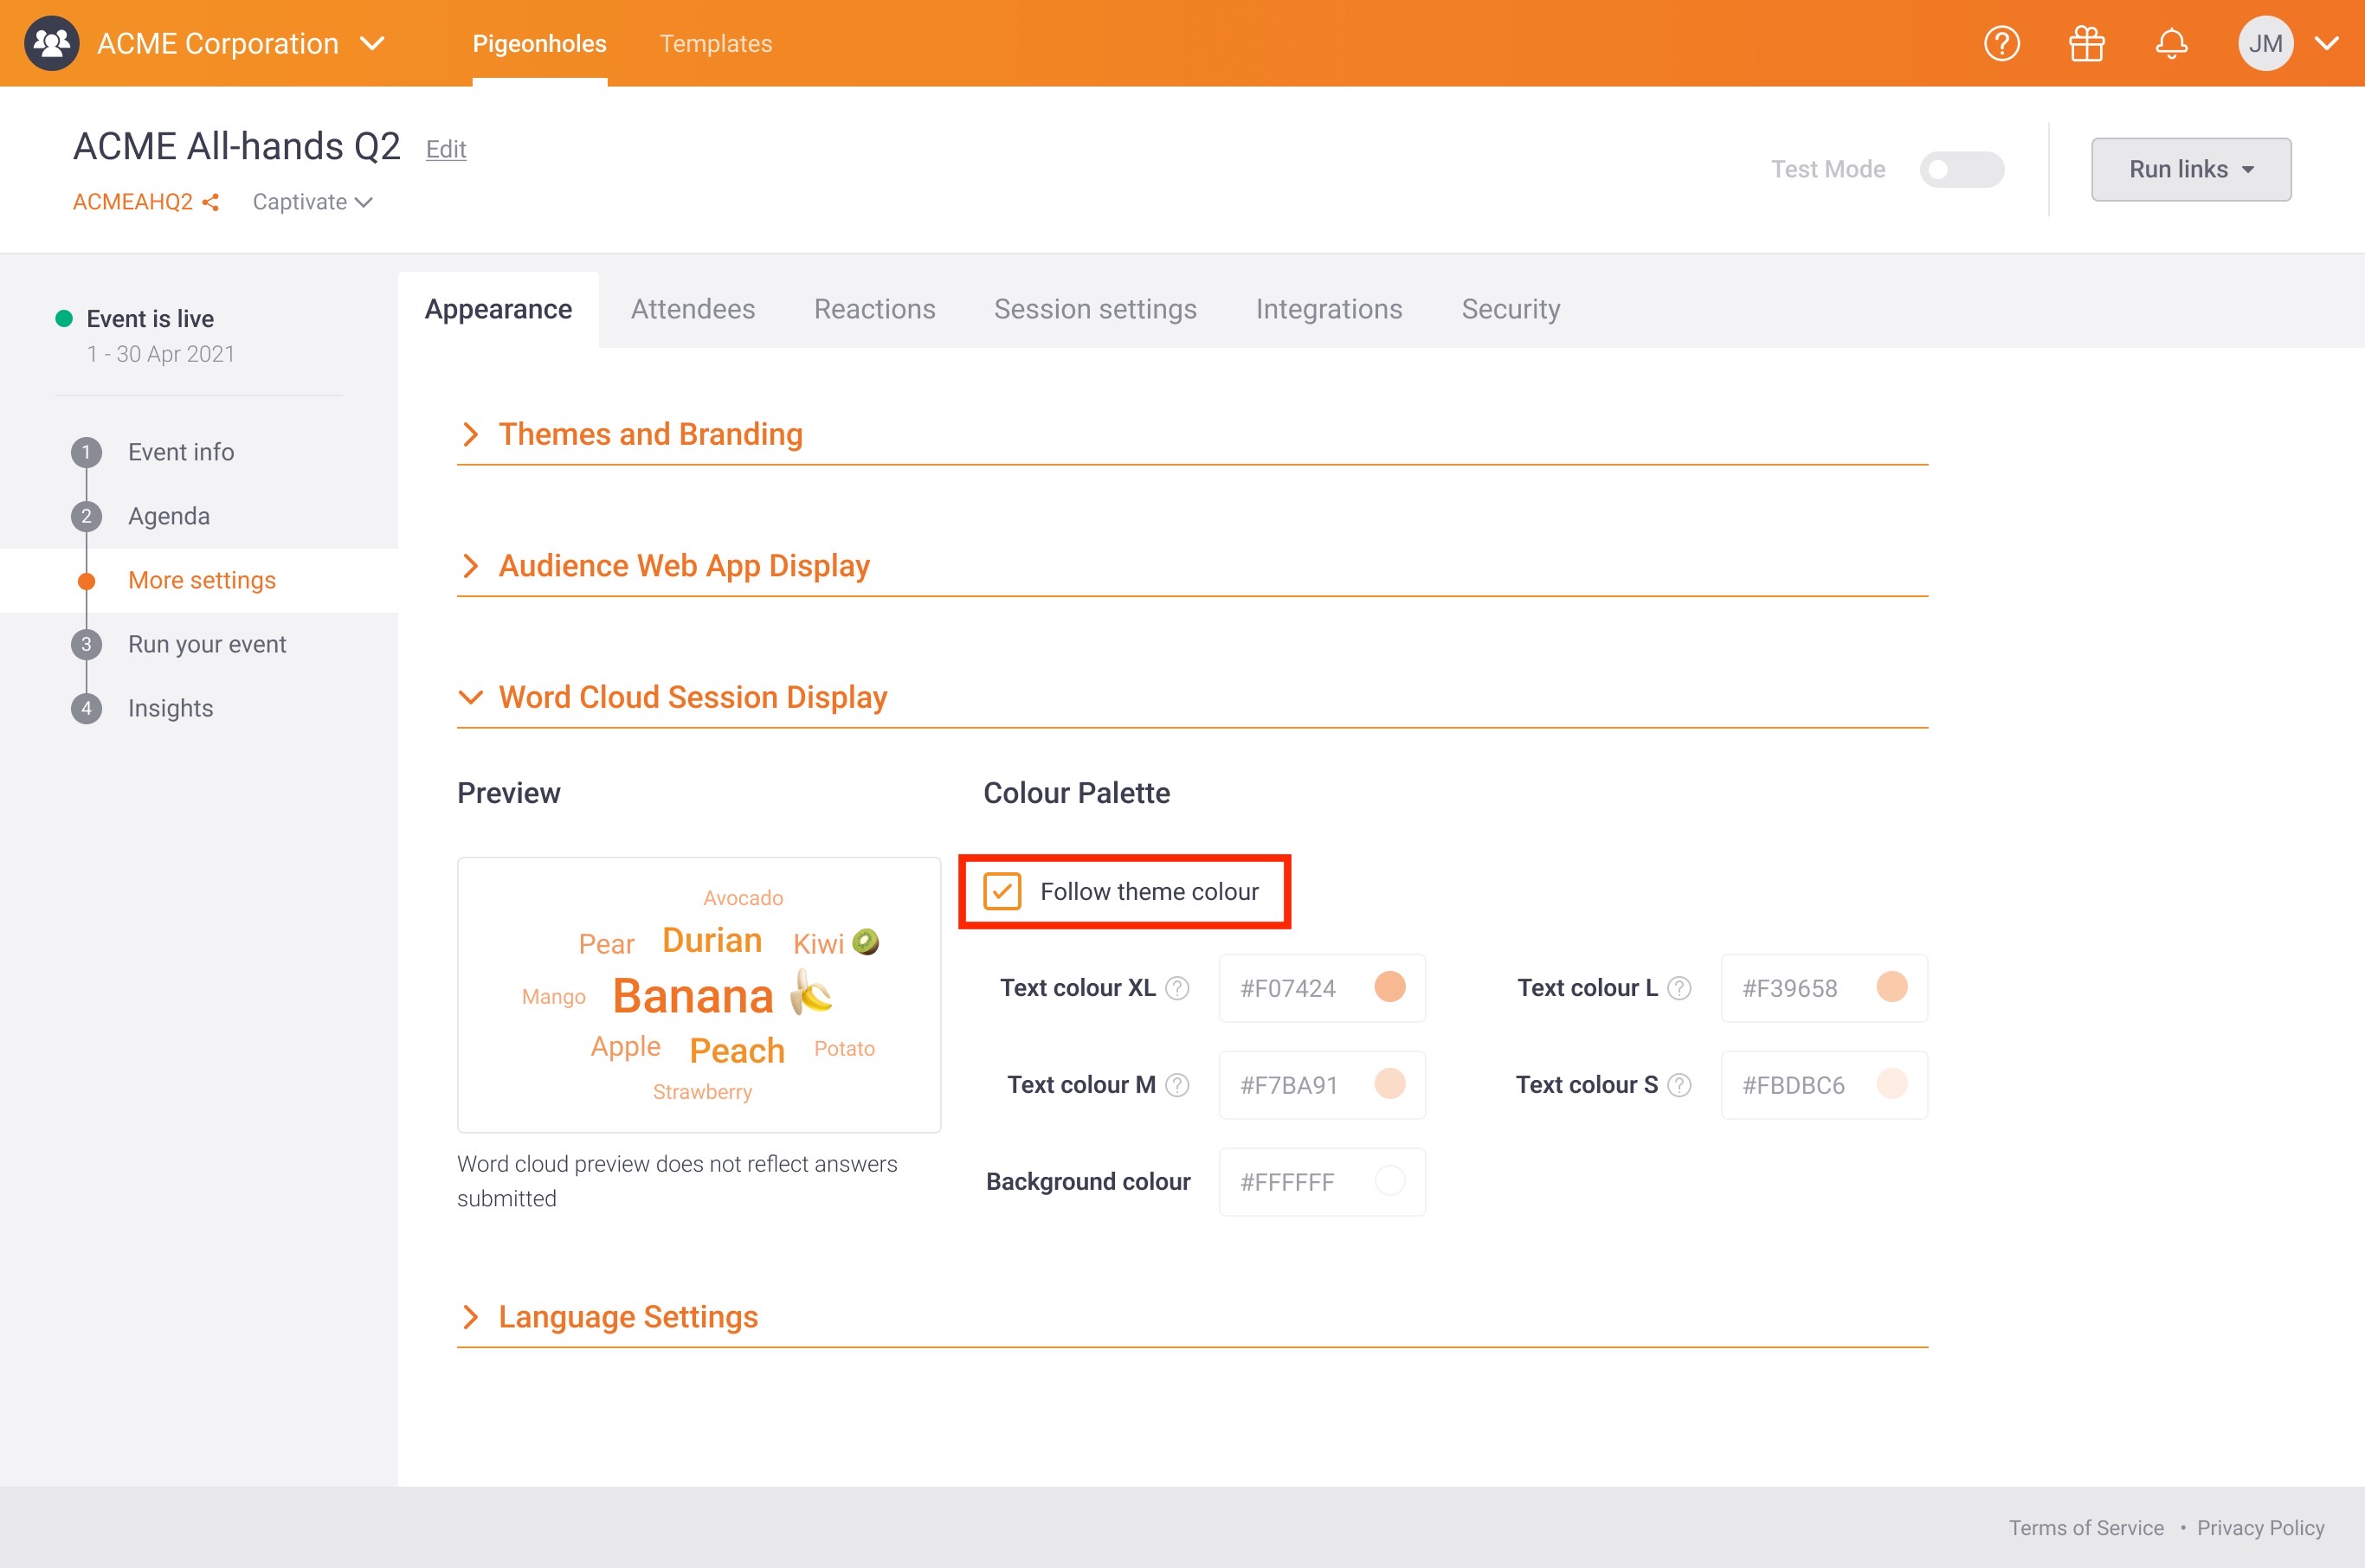Select the Appearance tab
The width and height of the screenshot is (2365, 1568).
click(x=499, y=309)
